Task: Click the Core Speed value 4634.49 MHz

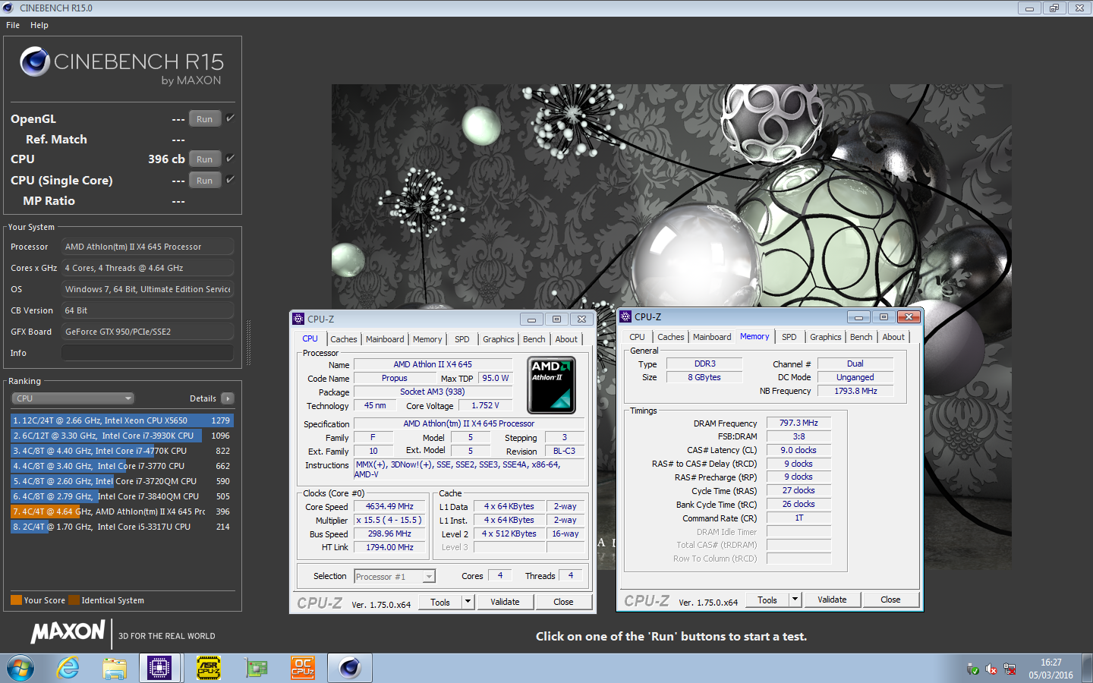Action: 389,506
